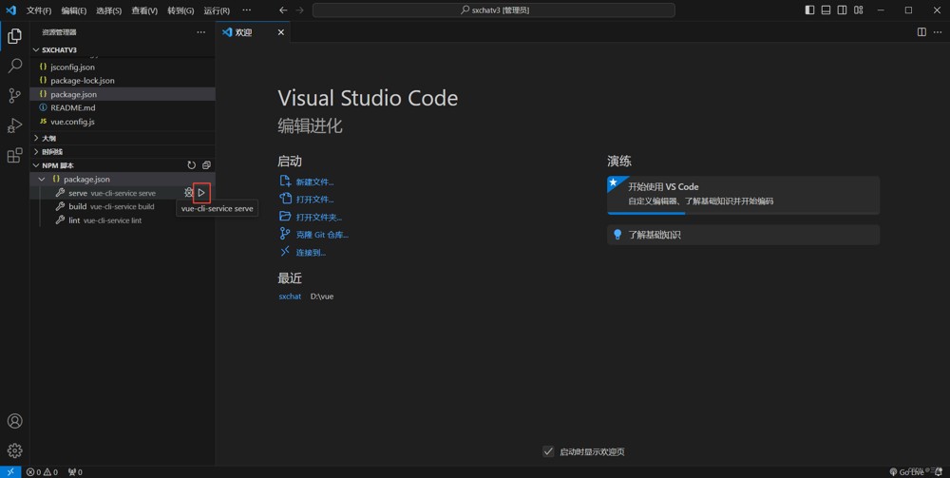
Task: Refresh the NPM scripts list
Action: point(192,165)
